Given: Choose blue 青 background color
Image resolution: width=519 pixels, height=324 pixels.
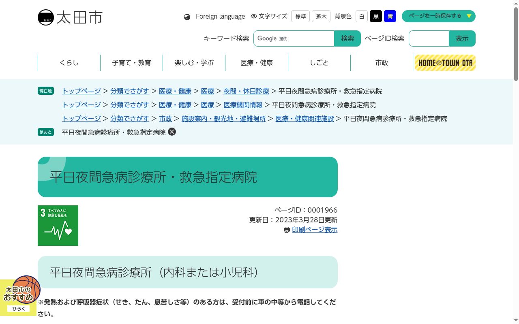Looking at the screenshot, I should point(390,16).
